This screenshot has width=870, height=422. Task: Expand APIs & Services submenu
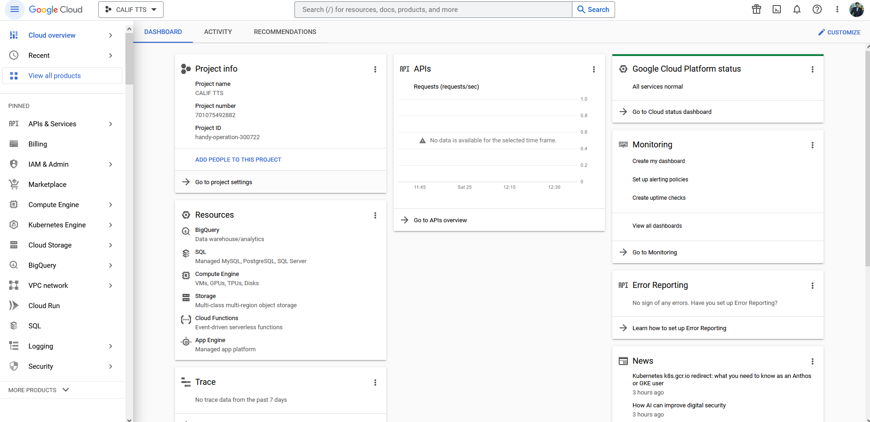point(111,124)
